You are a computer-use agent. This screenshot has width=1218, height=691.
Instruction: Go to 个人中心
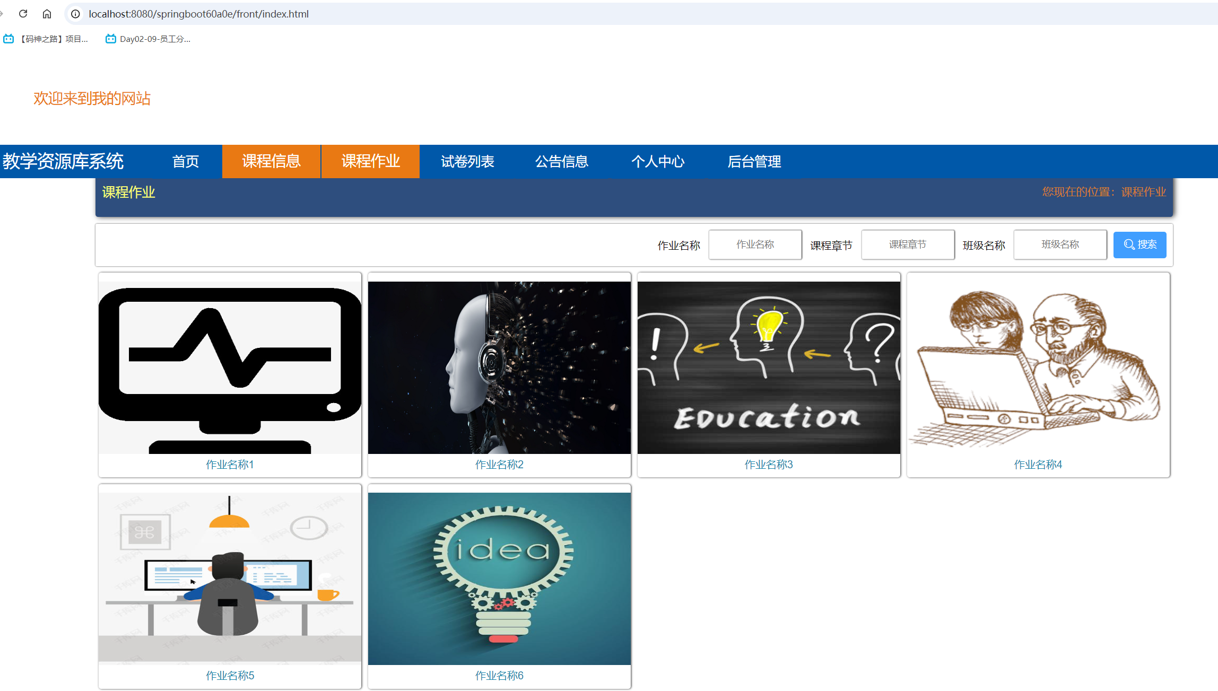[658, 161]
